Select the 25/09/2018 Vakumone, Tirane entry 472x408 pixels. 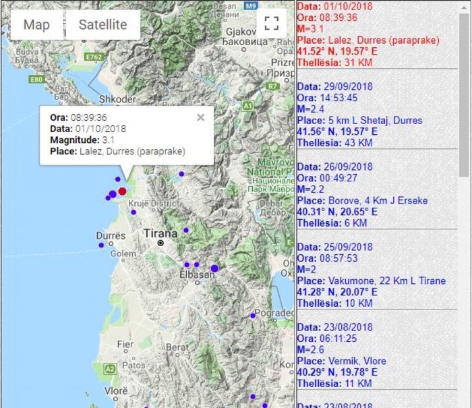tap(377, 275)
